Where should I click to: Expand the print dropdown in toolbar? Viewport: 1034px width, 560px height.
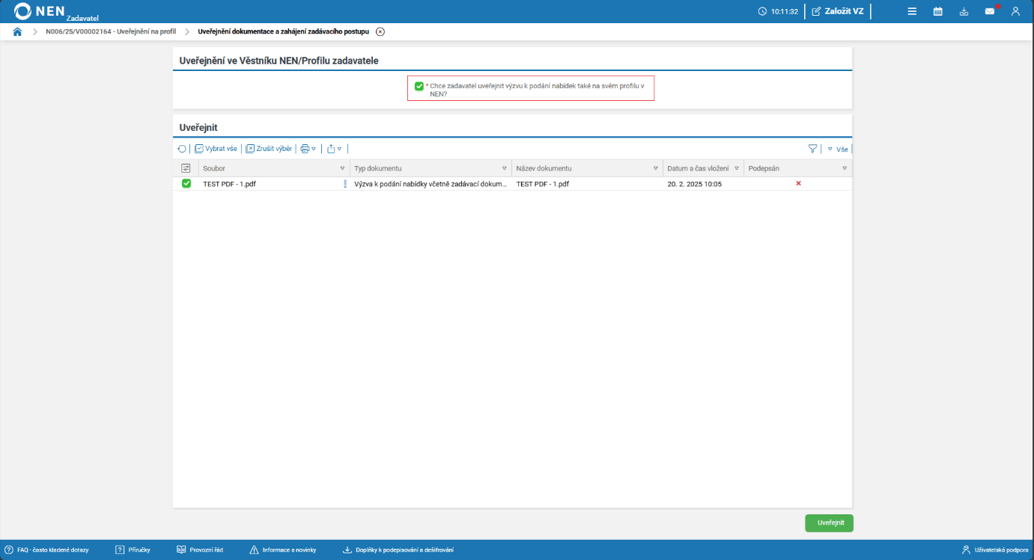(x=308, y=149)
